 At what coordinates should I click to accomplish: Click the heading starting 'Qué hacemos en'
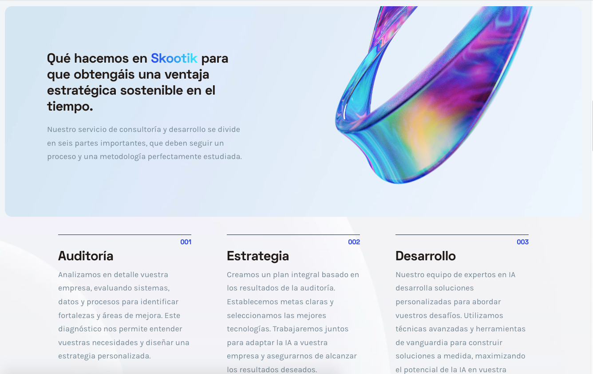point(138,82)
